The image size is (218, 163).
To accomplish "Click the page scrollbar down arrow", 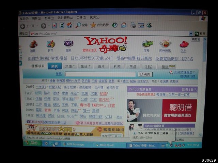I will coord(200,134).
